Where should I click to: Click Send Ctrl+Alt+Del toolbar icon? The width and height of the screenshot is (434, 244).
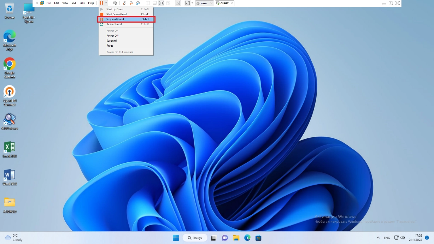click(115, 3)
